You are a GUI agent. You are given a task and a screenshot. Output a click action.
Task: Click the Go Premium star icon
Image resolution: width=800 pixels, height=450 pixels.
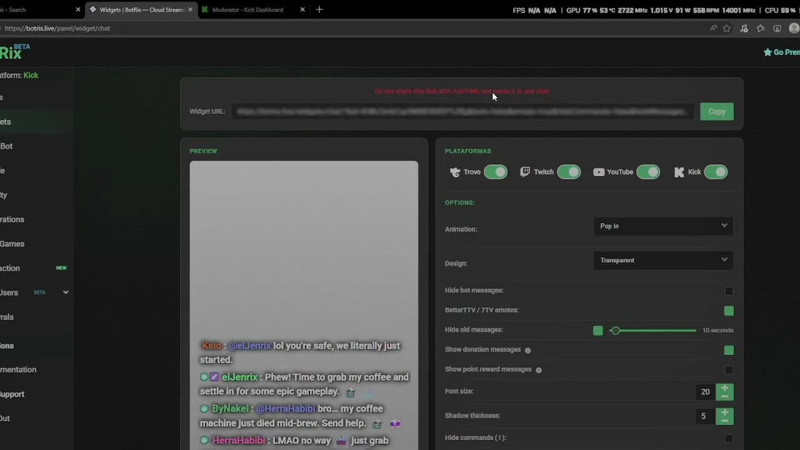(767, 52)
